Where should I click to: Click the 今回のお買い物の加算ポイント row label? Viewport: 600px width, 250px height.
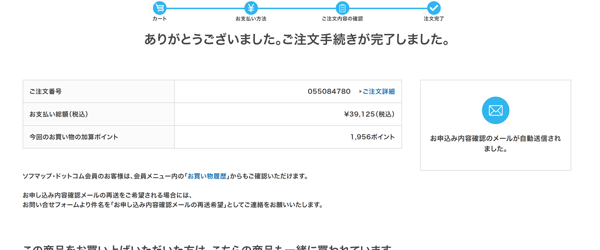coord(74,137)
